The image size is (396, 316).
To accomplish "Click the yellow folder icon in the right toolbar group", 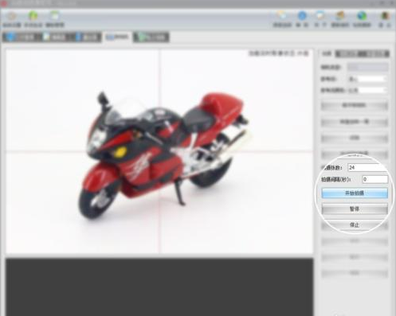I will [282, 16].
